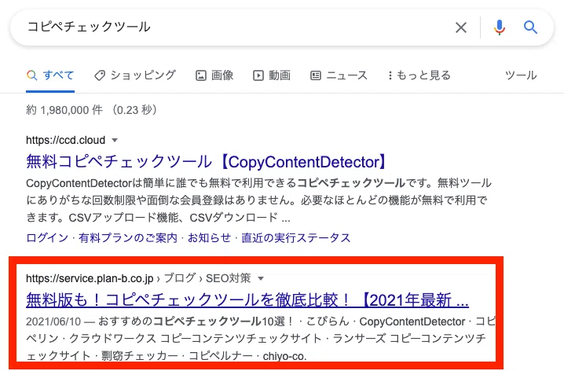Click the 約 1,980,000 件 result count
Image resolution: width=564 pixels, height=371 pixels.
point(64,110)
